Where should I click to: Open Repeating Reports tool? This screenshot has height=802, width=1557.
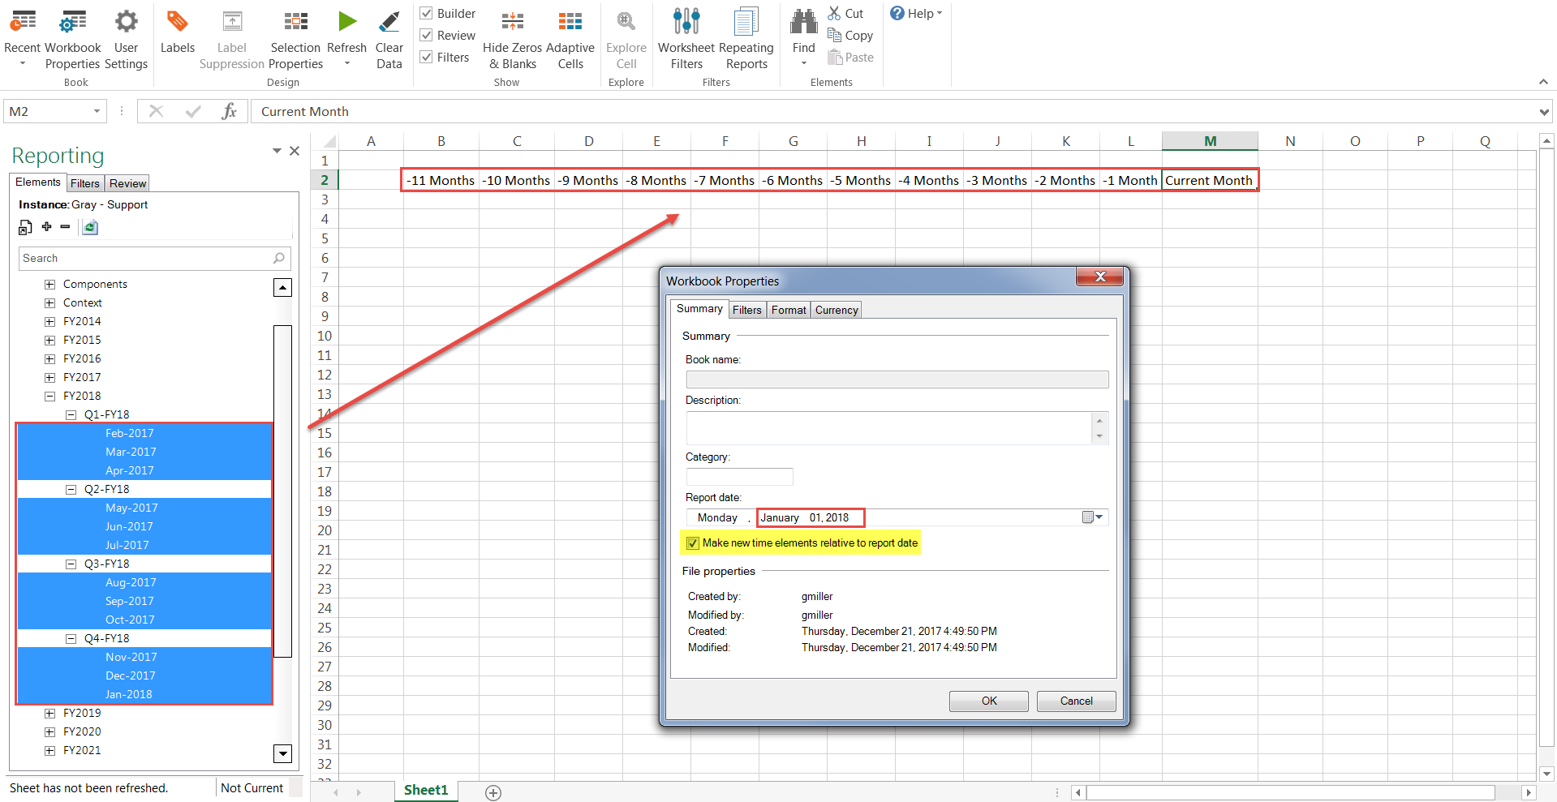746,39
